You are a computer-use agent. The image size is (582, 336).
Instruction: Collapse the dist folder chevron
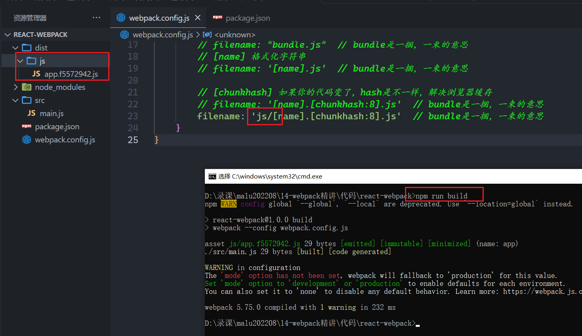16,48
